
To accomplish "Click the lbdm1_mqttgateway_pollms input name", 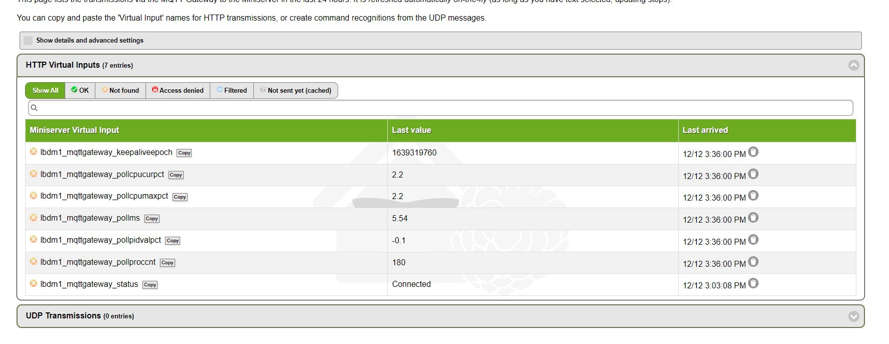I will (90, 218).
